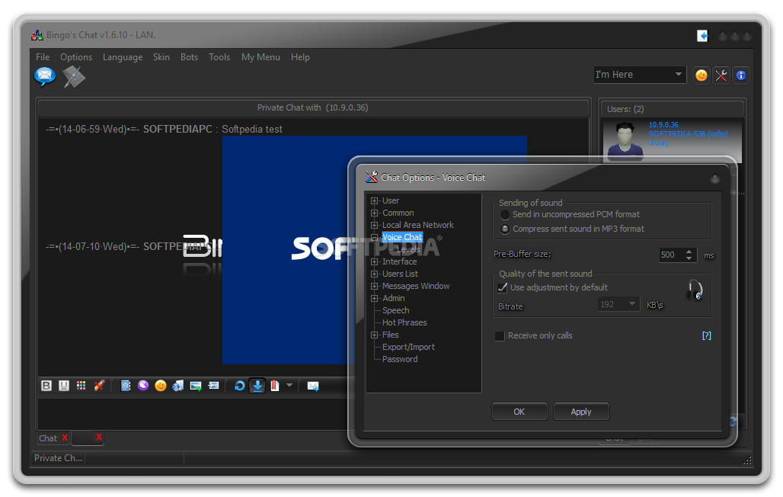This screenshot has width=783, height=497.
Task: Open the Skin menu
Action: click(161, 57)
